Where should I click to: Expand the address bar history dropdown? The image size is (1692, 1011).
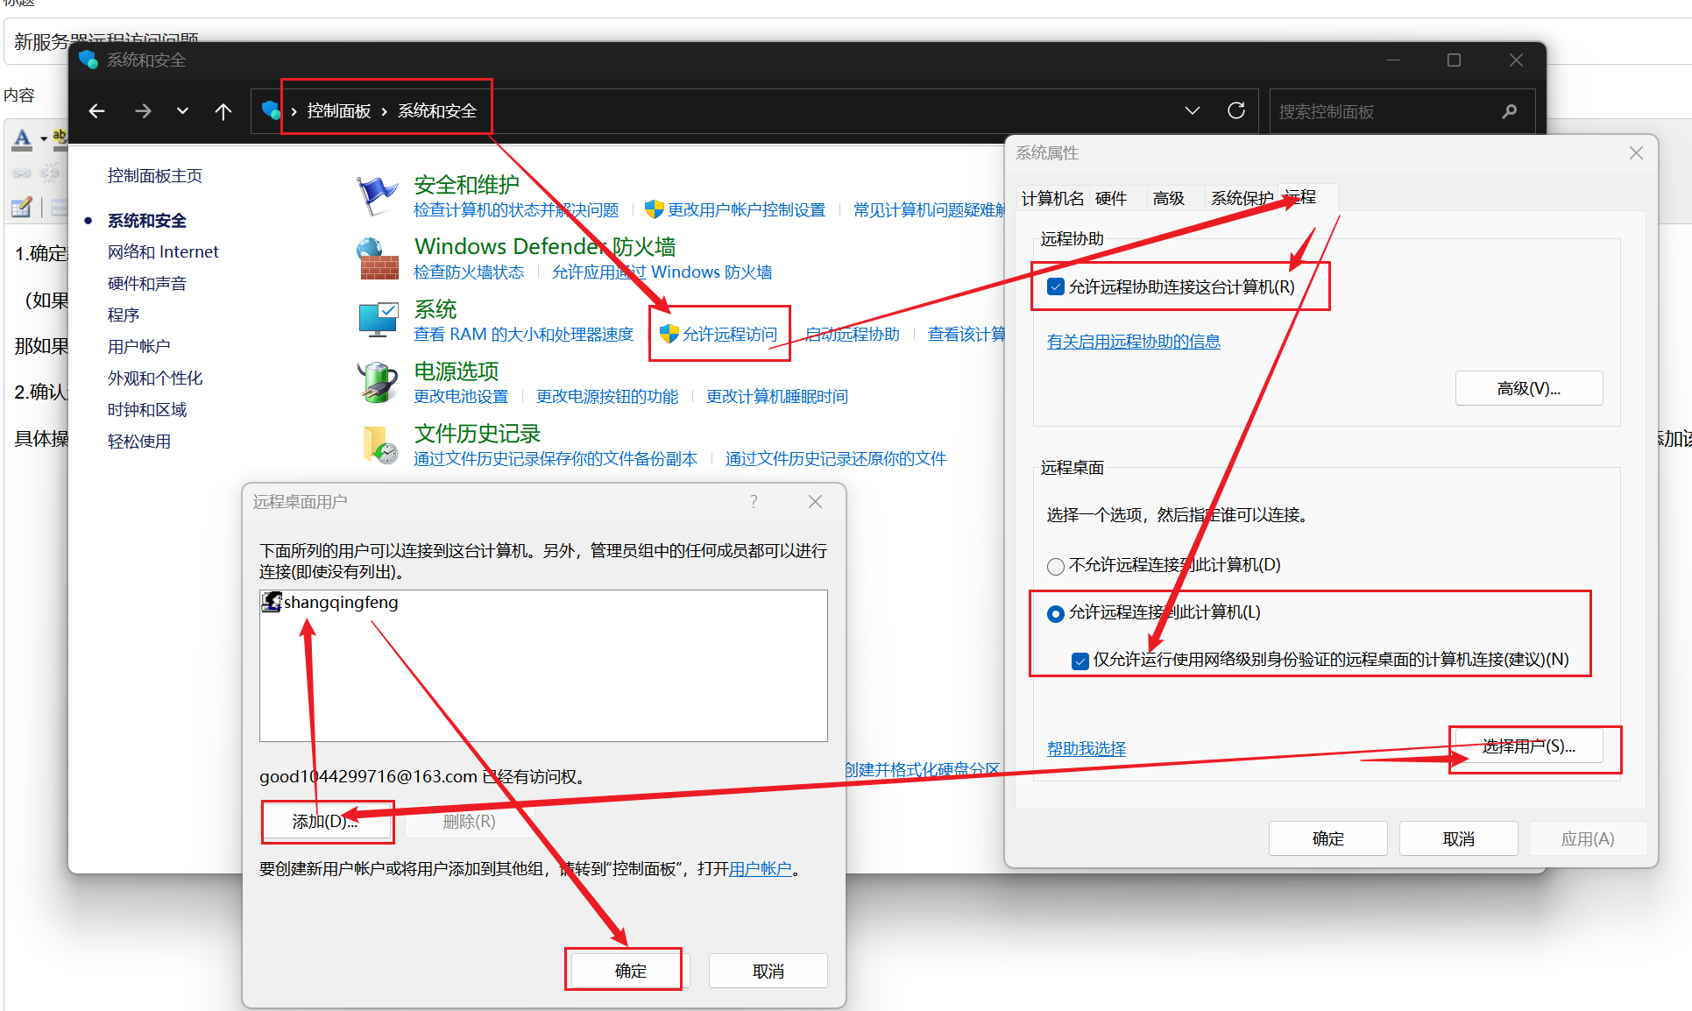(x=1192, y=111)
